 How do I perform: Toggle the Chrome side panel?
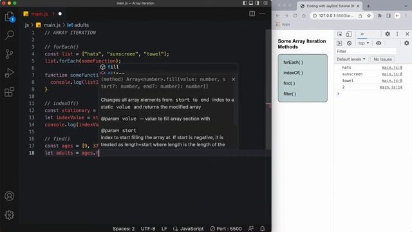(388, 15)
